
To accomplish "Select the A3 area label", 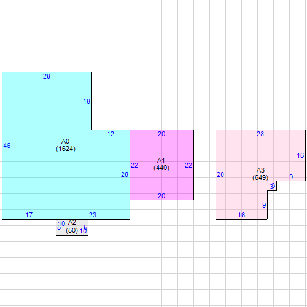I will point(260,170).
